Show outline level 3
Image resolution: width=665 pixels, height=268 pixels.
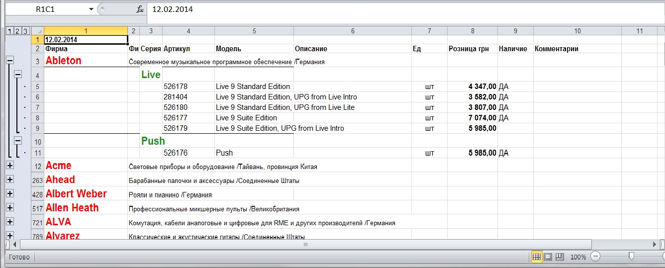click(x=25, y=31)
